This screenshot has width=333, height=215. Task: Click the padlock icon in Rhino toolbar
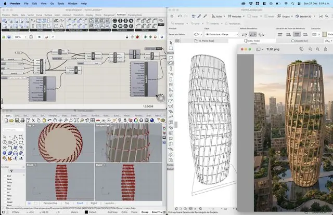[x=125, y=120]
